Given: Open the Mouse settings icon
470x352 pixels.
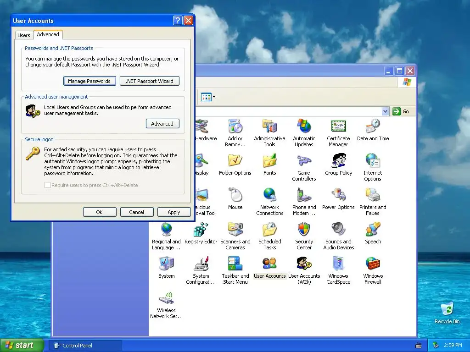Looking at the screenshot, I should (235, 195).
